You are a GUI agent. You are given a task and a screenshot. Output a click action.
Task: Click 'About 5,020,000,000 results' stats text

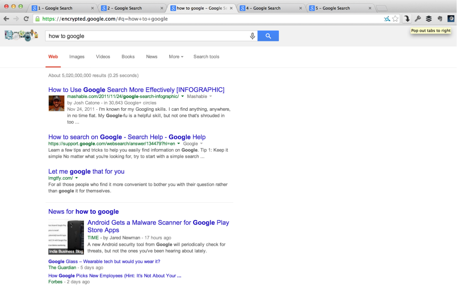(94, 76)
